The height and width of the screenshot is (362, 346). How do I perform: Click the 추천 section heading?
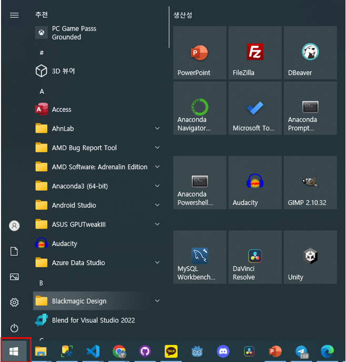(x=42, y=15)
